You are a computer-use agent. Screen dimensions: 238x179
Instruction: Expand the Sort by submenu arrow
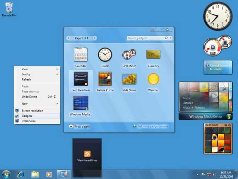[x=57, y=74]
